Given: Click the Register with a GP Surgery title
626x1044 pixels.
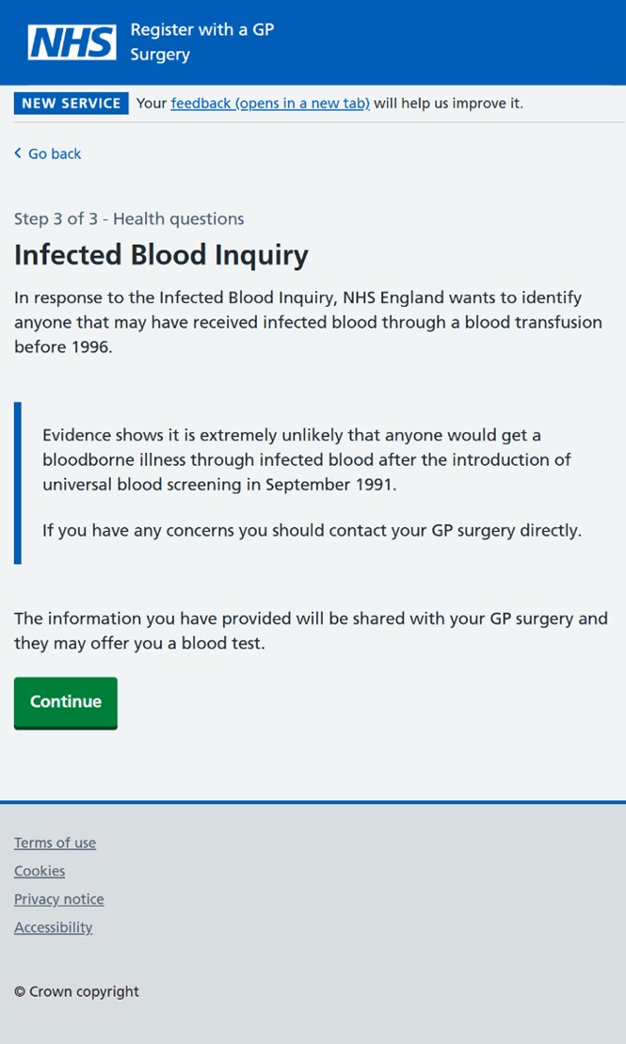Looking at the screenshot, I should [201, 42].
